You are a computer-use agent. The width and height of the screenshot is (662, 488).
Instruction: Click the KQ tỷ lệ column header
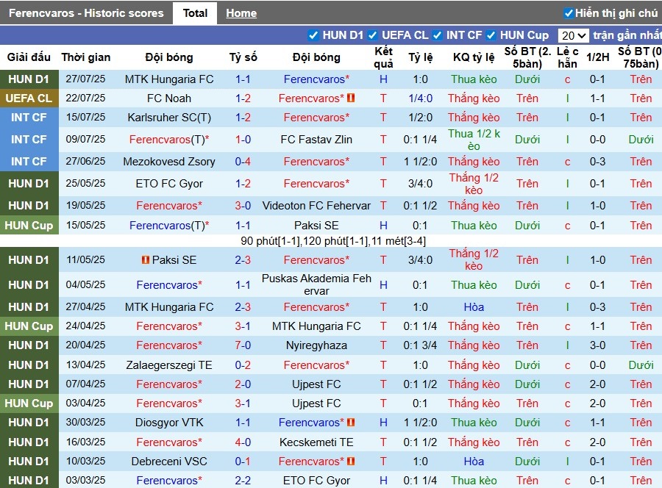(474, 57)
